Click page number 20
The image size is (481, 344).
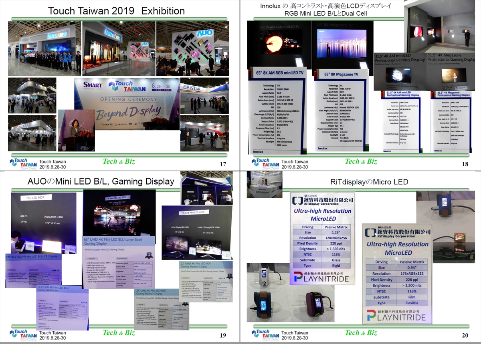click(x=465, y=336)
